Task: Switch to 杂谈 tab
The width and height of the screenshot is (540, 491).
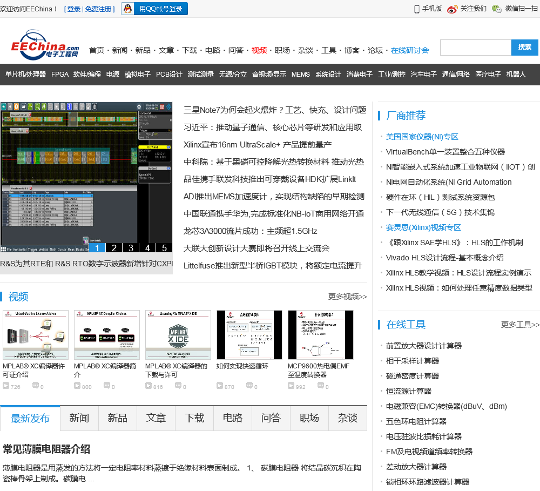Action: click(347, 418)
